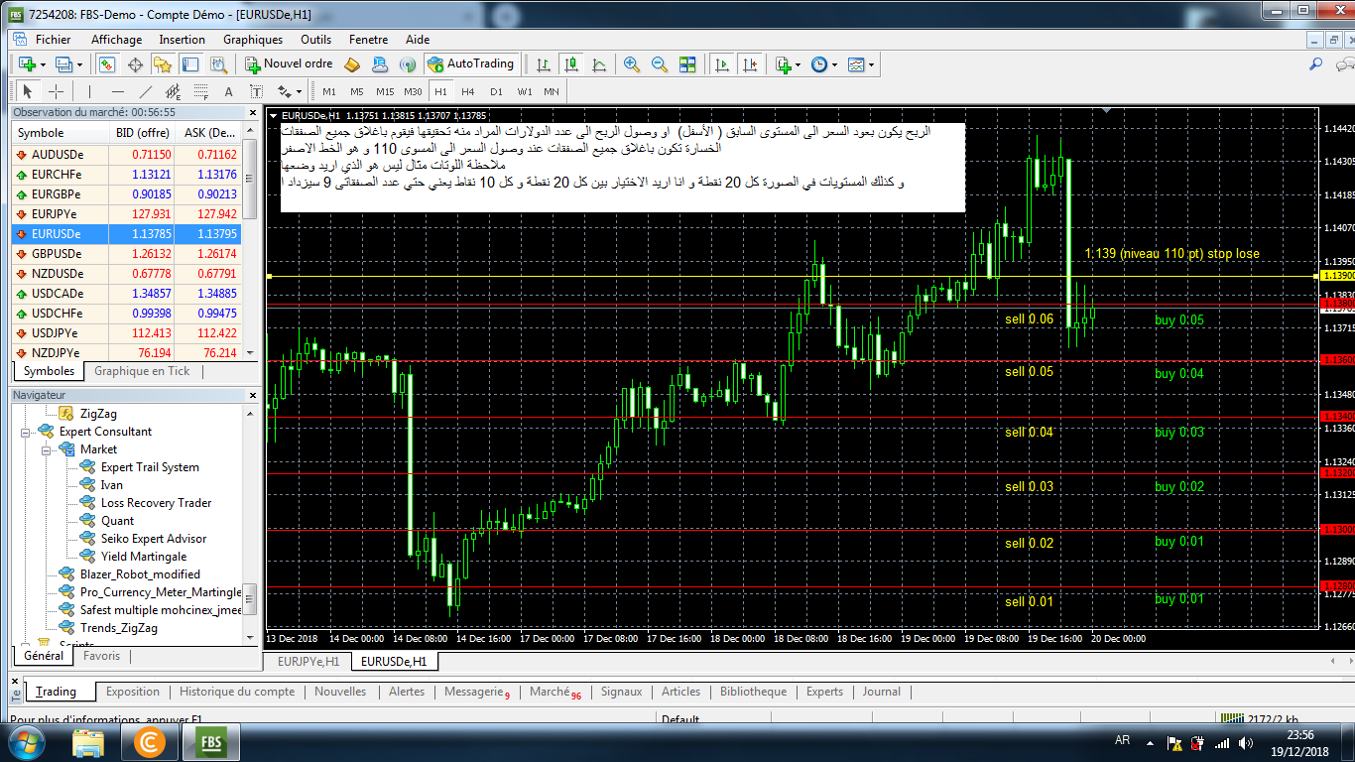
Task: Click the Zoom In magnifier icon
Action: tap(632, 64)
